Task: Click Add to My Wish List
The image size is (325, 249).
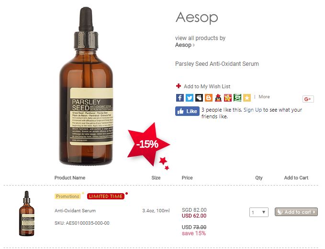Action: [x=207, y=86]
